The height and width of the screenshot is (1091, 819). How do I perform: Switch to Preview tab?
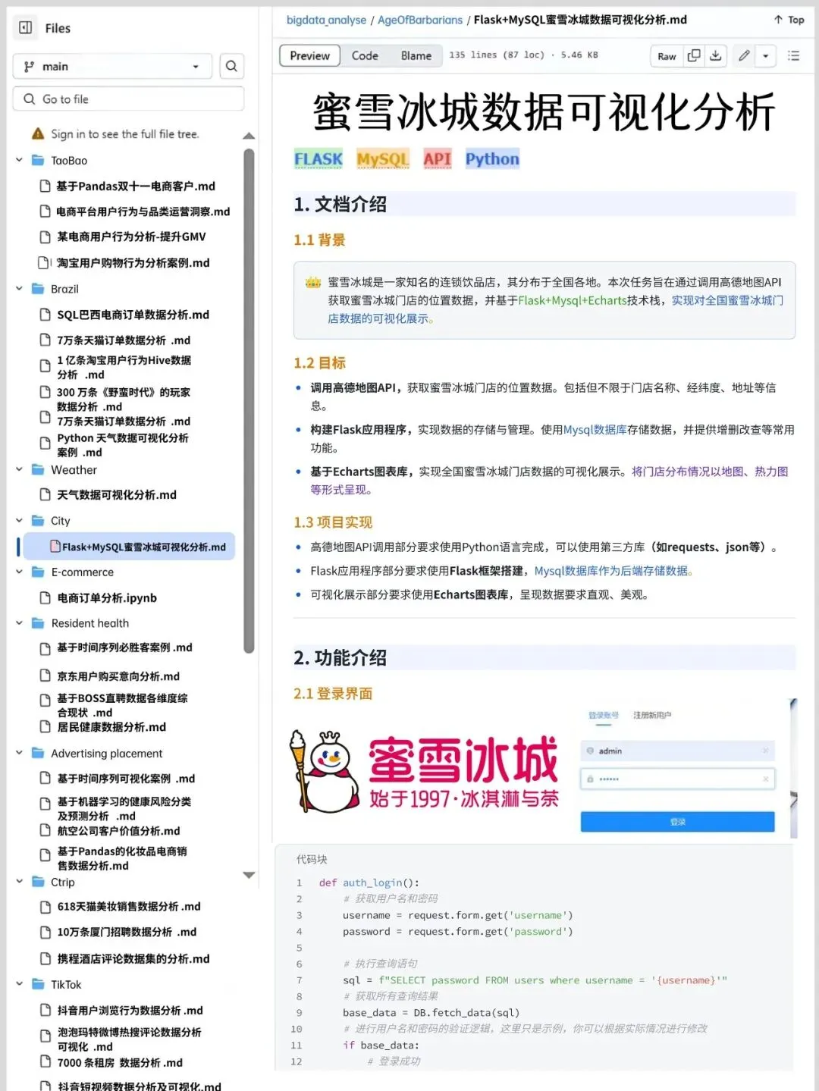coord(309,56)
